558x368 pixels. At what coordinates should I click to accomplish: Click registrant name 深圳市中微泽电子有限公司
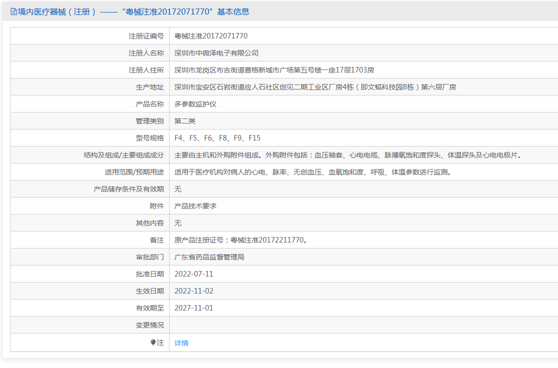pyautogui.click(x=216, y=53)
